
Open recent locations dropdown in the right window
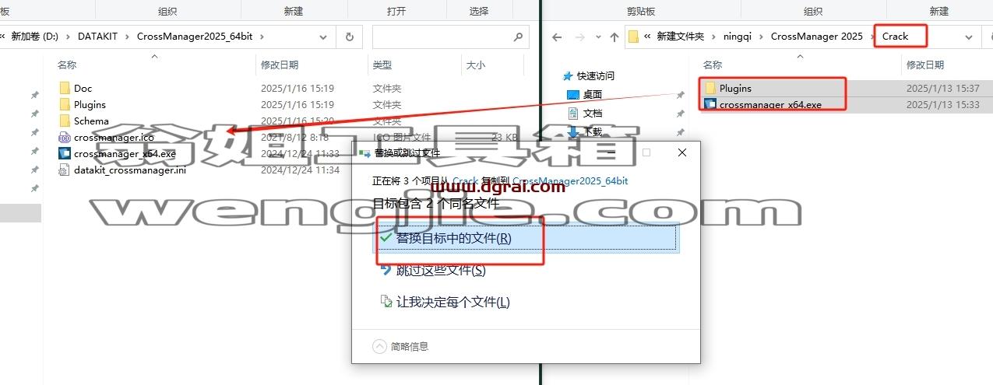pos(597,37)
